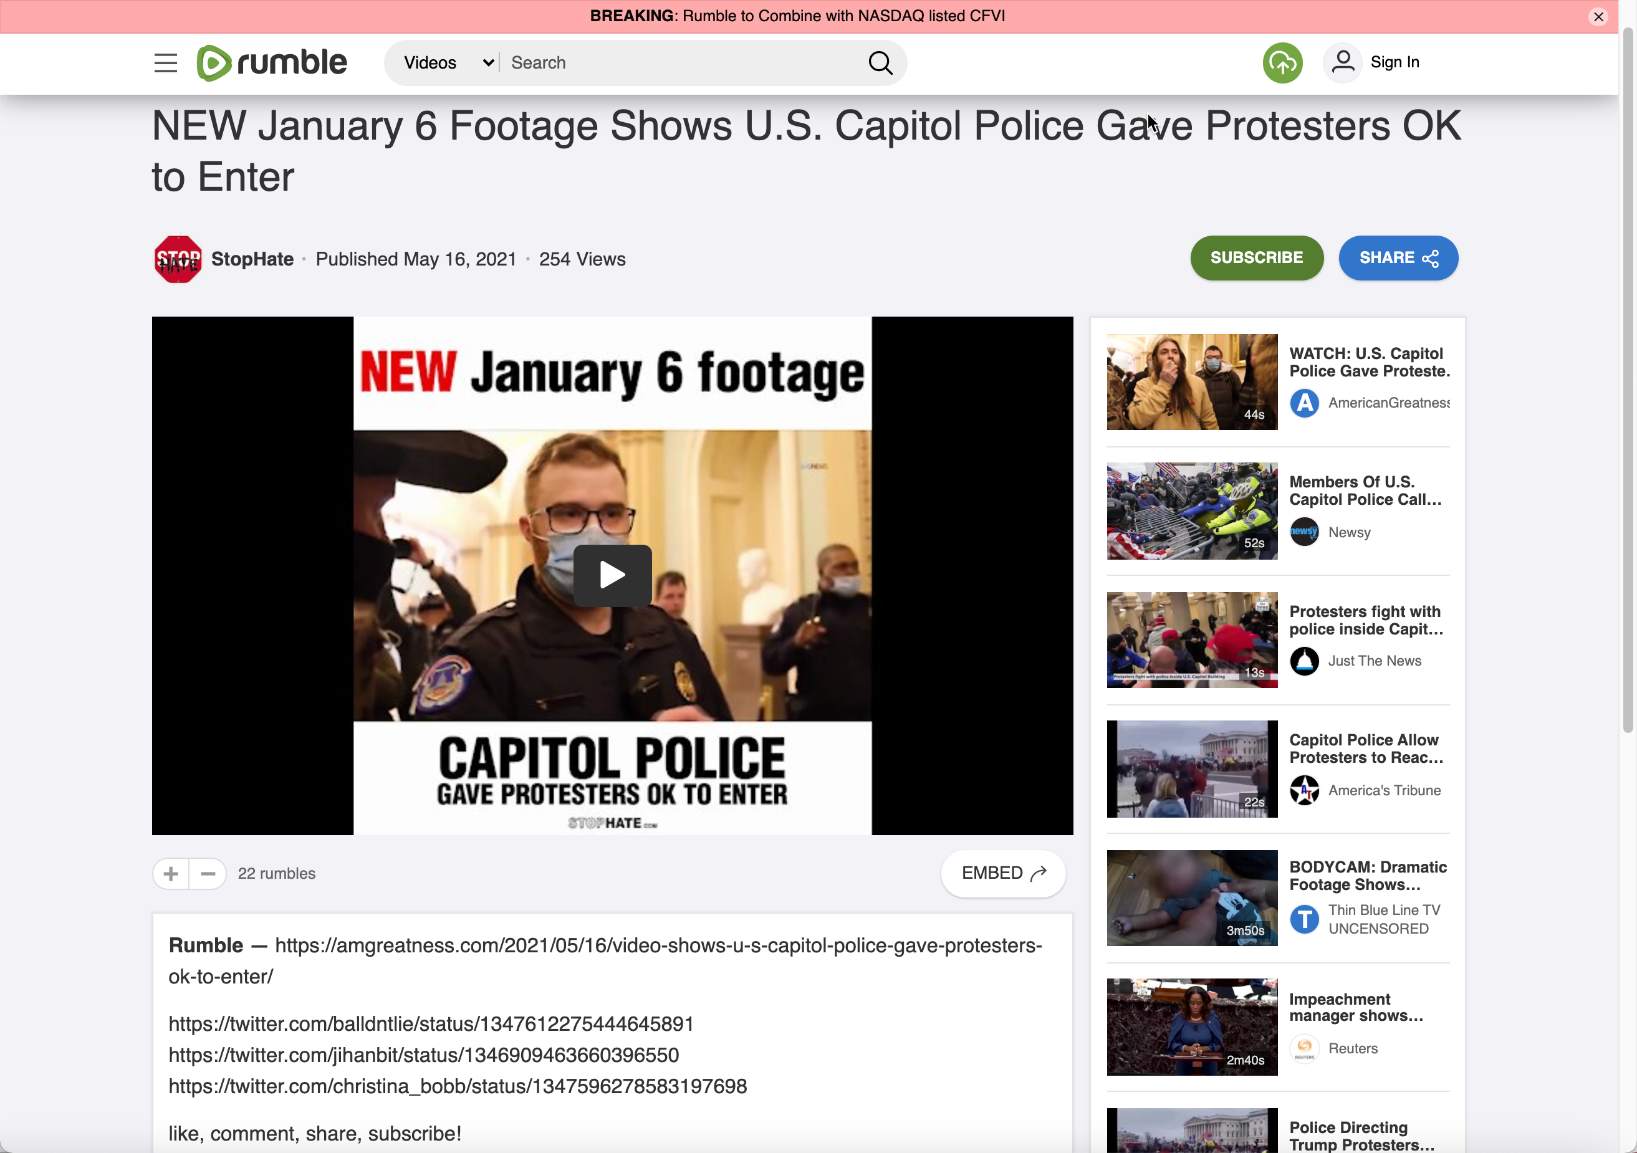The width and height of the screenshot is (1637, 1153).
Task: Play the video with center play button
Action: click(612, 575)
